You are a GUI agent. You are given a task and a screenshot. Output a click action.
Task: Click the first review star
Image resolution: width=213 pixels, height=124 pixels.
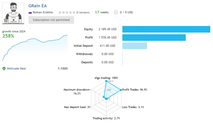(60, 12)
